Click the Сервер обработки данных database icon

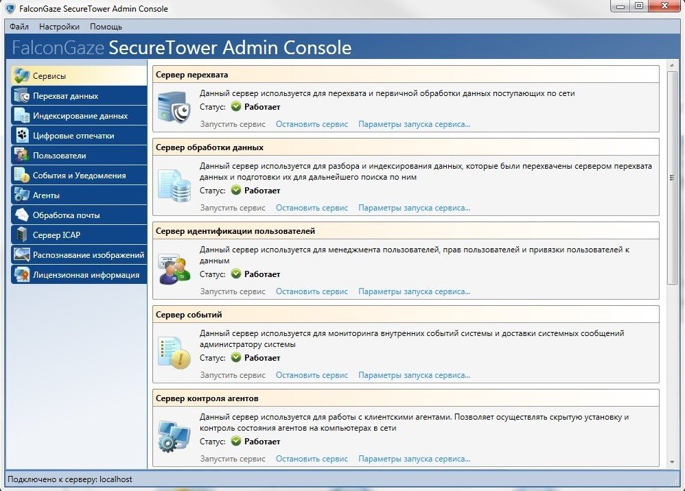(174, 186)
